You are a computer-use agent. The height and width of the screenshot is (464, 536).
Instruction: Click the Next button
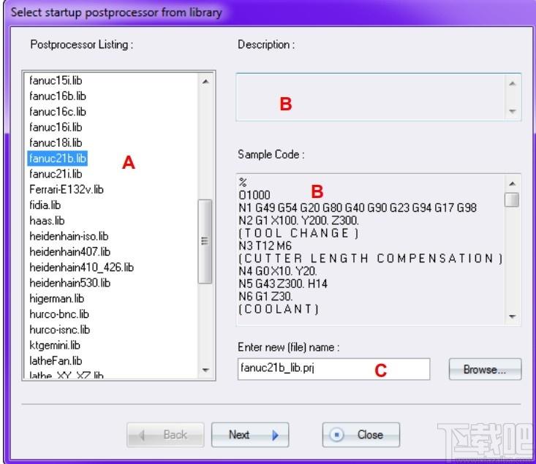250,435
